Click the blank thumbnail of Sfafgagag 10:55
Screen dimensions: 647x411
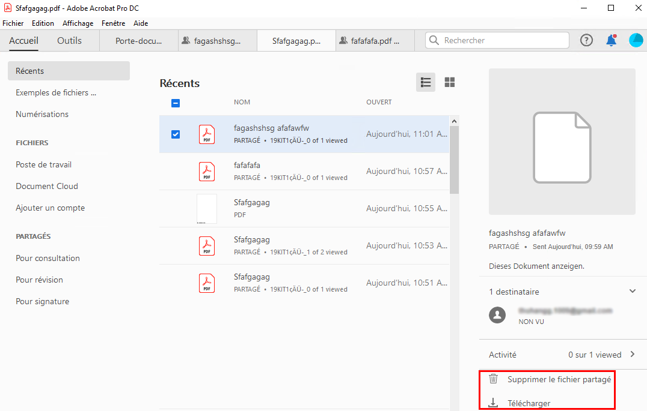[x=207, y=209]
